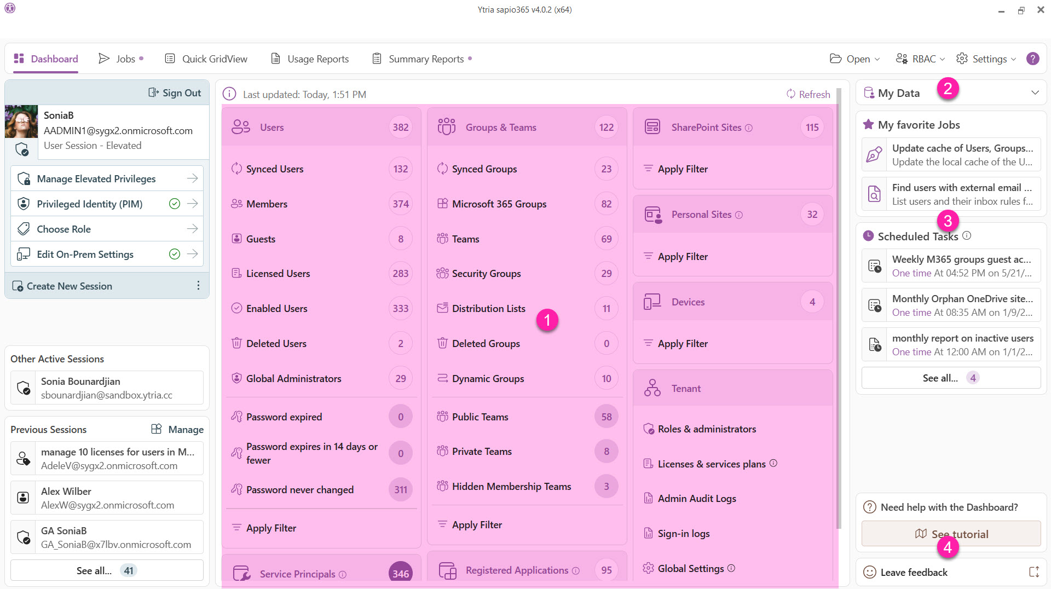1051x589 pixels.
Task: Expand the Open dropdown in toolbar
Action: [854, 59]
